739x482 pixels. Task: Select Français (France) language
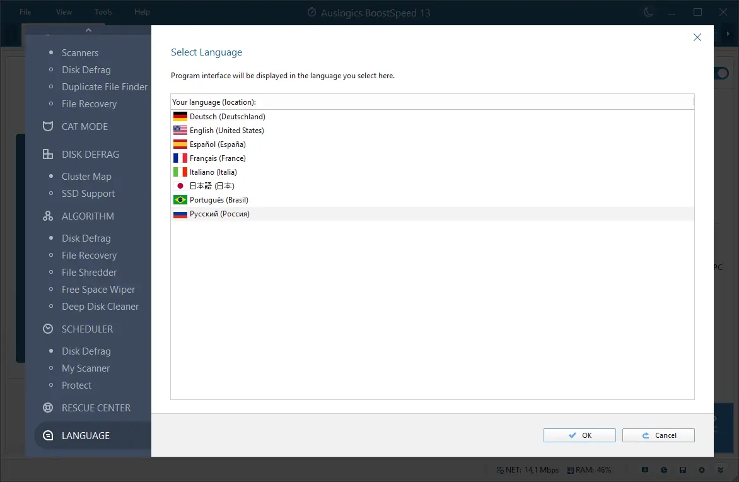pos(432,158)
